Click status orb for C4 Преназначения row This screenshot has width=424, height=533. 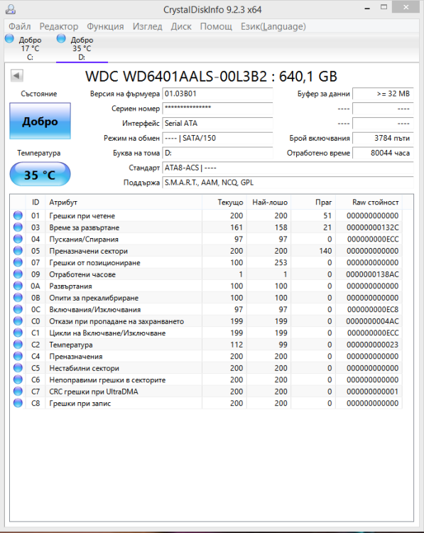pos(18,356)
